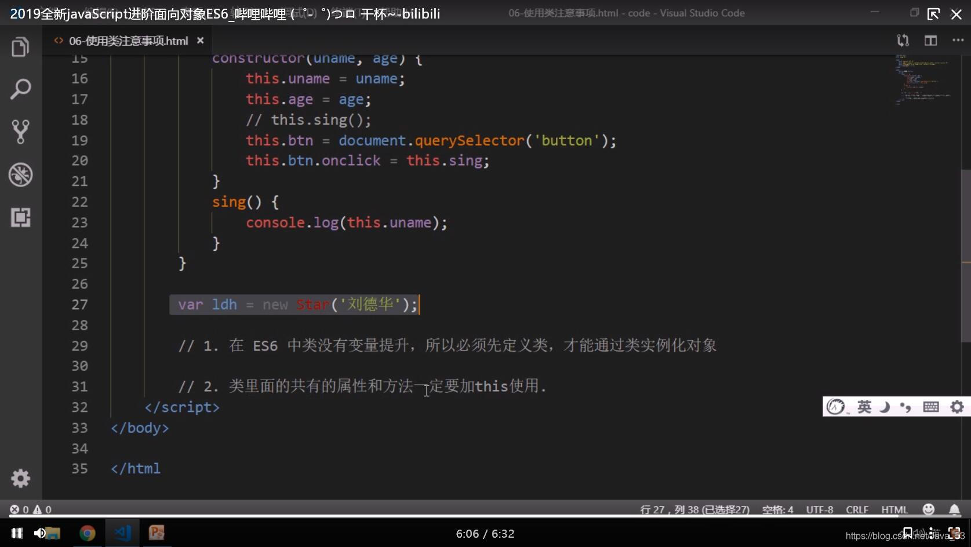
Task: Open the Manage gear at bottom of sidebar
Action: [20, 478]
